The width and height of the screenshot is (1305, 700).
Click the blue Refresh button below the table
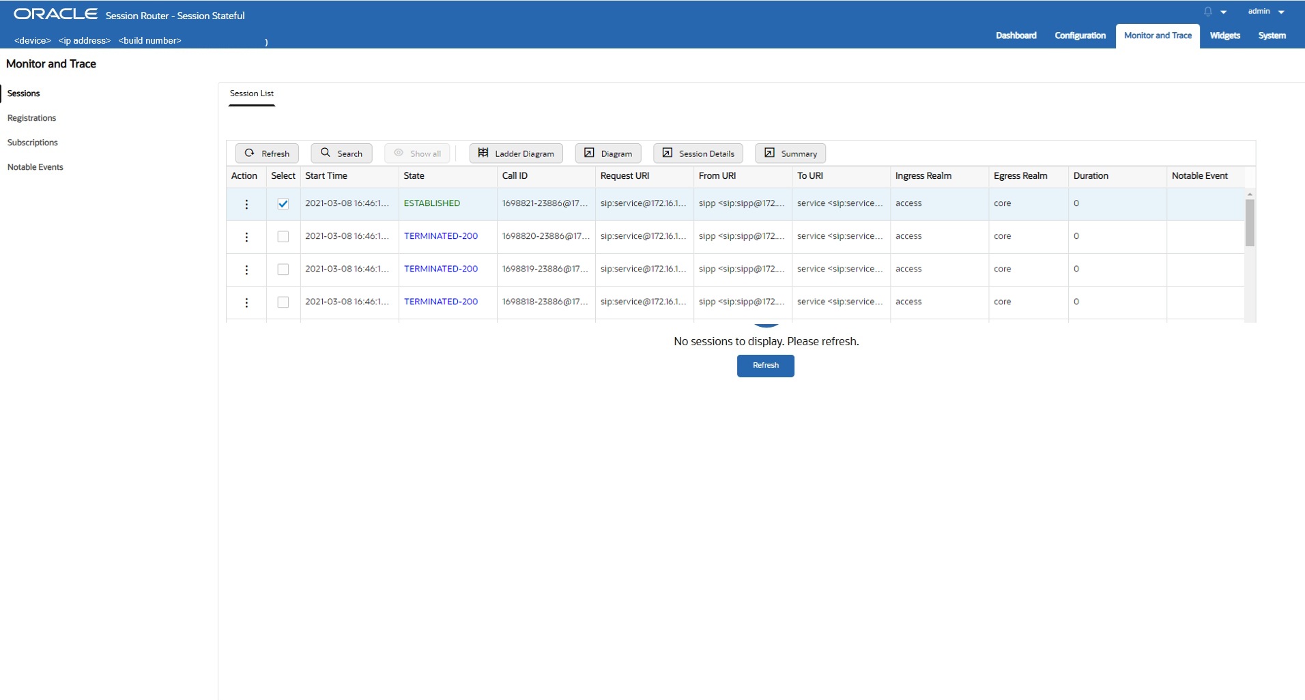(765, 366)
